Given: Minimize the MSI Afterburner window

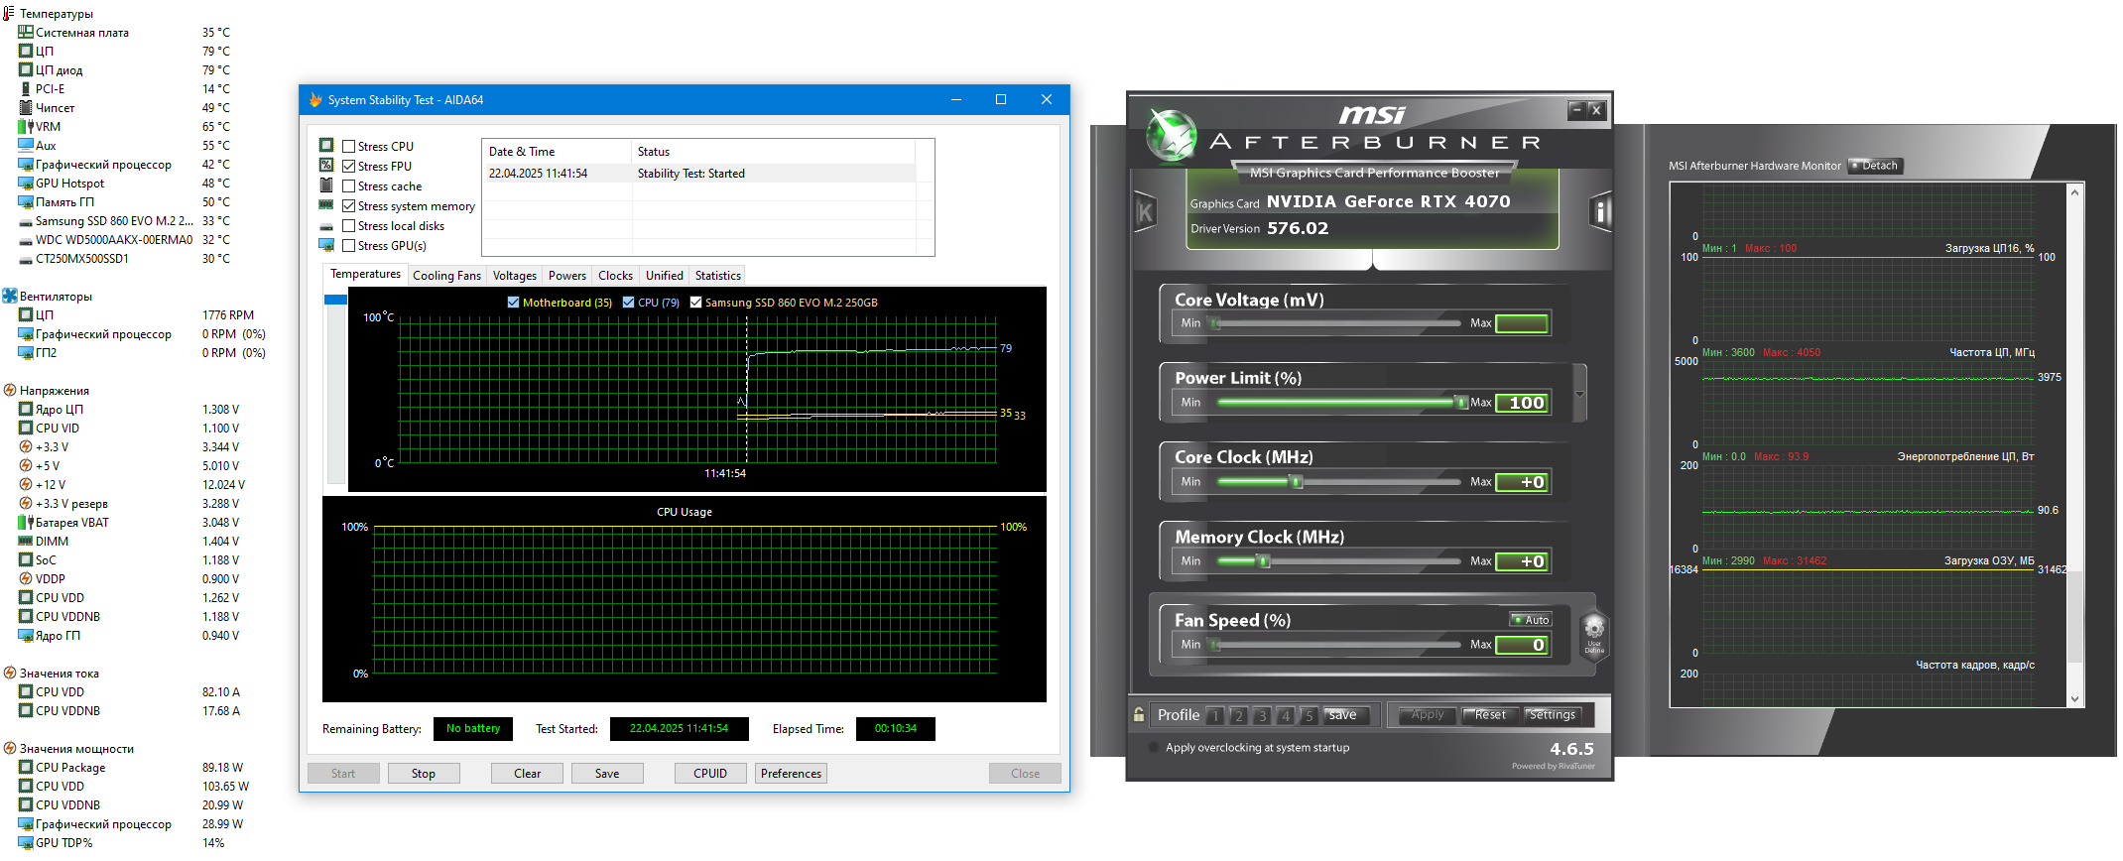Looking at the screenshot, I should click(x=1576, y=110).
